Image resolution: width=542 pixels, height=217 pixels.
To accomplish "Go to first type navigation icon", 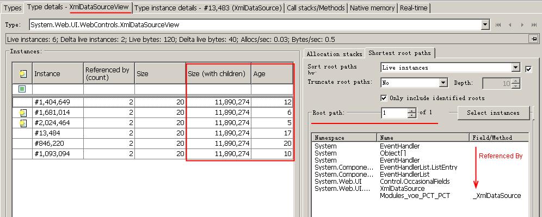I will coord(498,25).
